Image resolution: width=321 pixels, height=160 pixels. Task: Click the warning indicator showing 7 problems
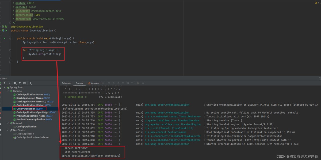(317, 3)
